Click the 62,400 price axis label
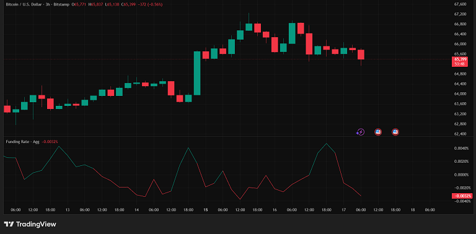 pos(461,134)
